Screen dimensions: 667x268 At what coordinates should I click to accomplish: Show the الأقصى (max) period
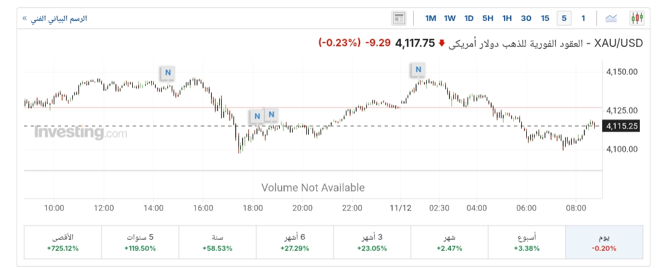[62, 242]
